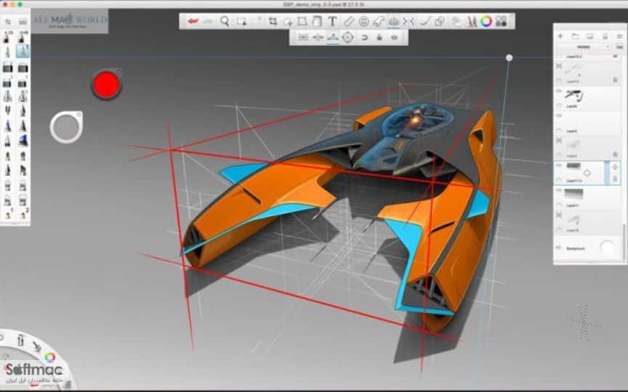Image resolution: width=628 pixels, height=392 pixels.
Task: Open the layer panel menu icon
Action: pos(619,36)
